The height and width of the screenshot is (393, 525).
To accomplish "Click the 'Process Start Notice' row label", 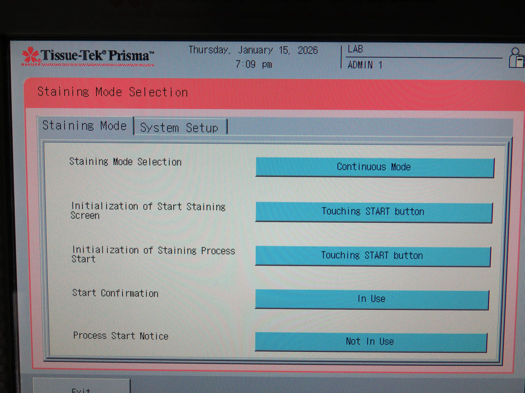I will click(x=120, y=336).
